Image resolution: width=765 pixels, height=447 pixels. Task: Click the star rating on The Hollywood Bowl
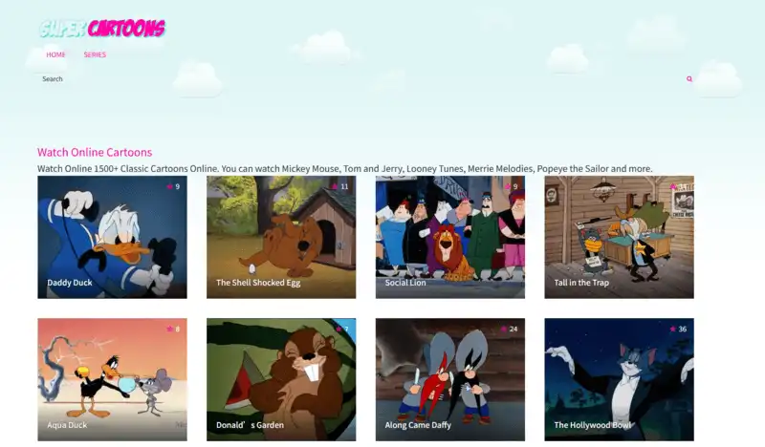click(678, 329)
